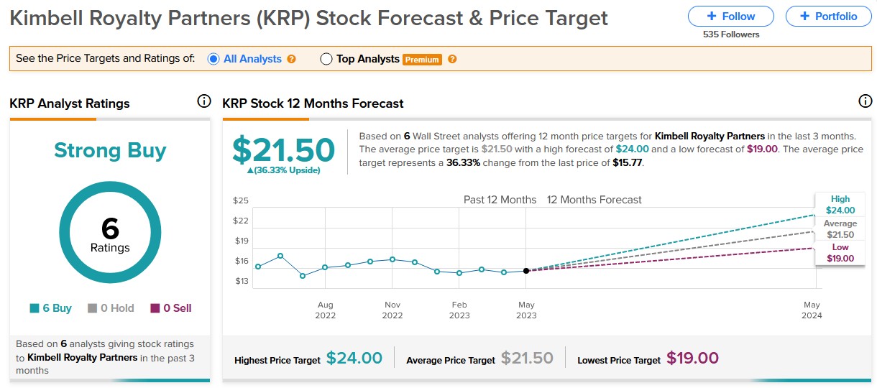Click the green upside triangle under $21.50

[x=249, y=170]
